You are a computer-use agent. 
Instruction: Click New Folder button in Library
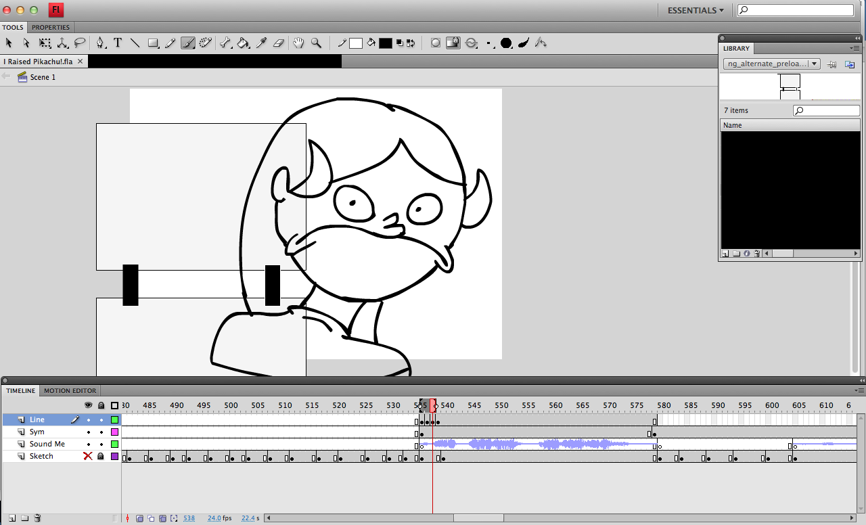[736, 254]
